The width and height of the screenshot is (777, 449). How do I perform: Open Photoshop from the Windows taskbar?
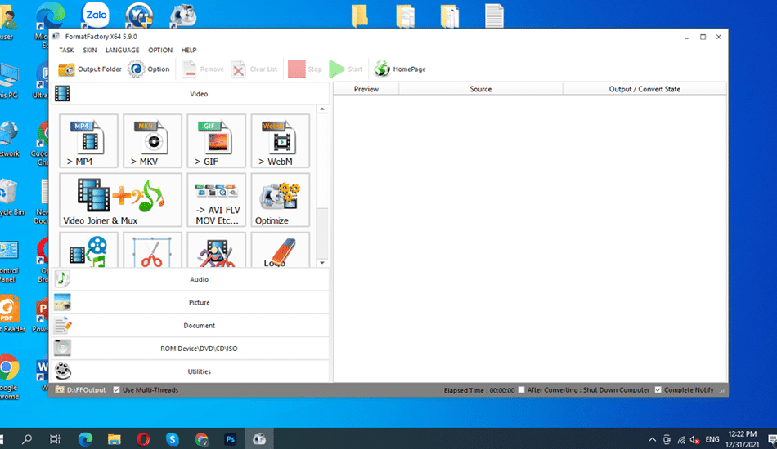click(231, 439)
